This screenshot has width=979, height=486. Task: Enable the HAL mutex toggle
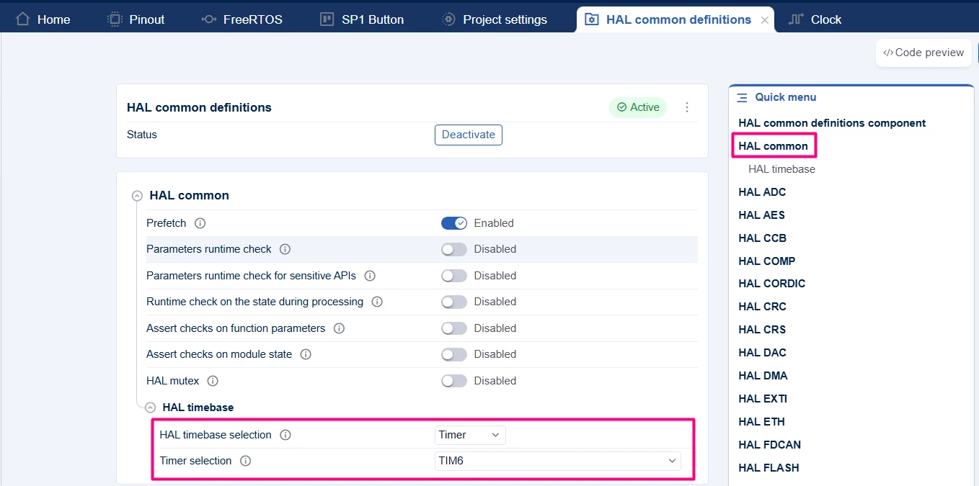pos(454,381)
